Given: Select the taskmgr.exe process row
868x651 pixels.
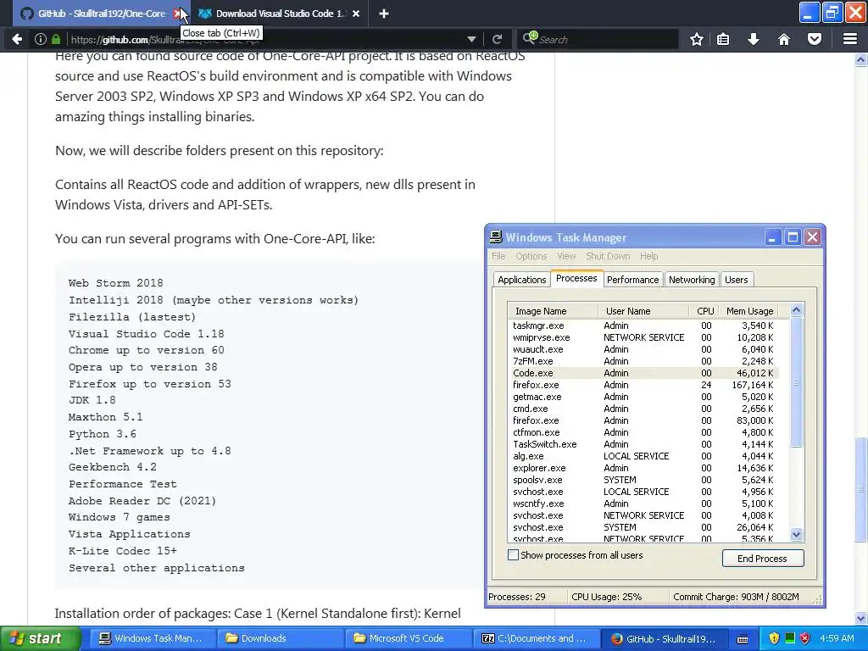Looking at the screenshot, I should pos(643,325).
